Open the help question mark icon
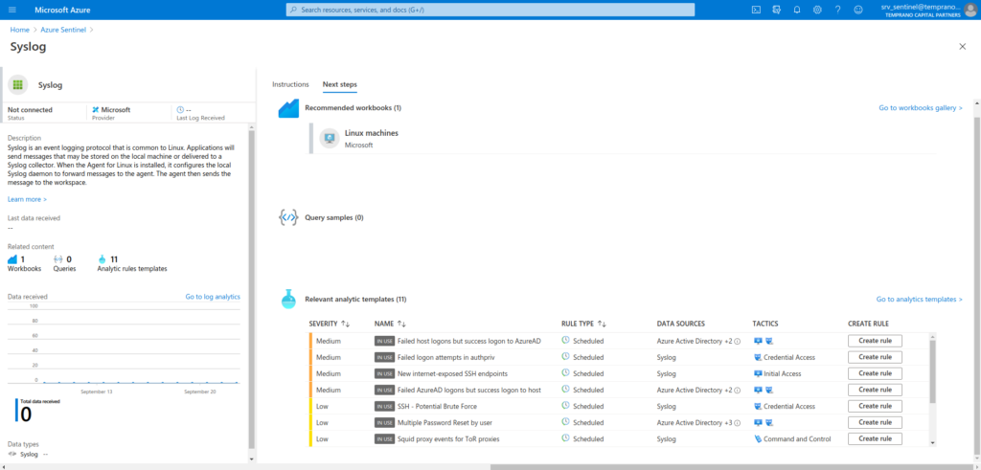Screen dimensions: 981x470 (837, 10)
